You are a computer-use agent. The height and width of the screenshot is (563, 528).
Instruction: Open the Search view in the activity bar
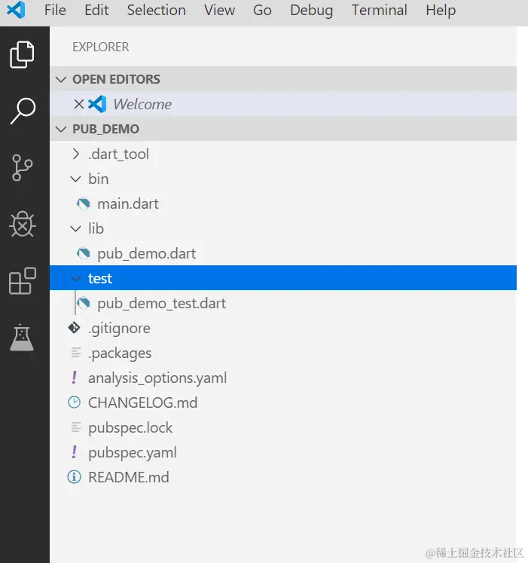[x=23, y=111]
